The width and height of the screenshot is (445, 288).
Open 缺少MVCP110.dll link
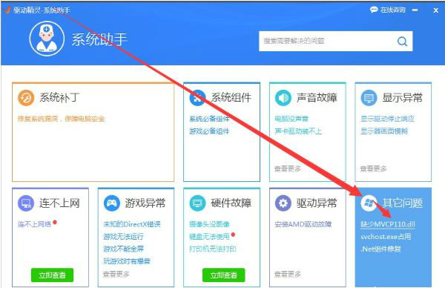(388, 224)
